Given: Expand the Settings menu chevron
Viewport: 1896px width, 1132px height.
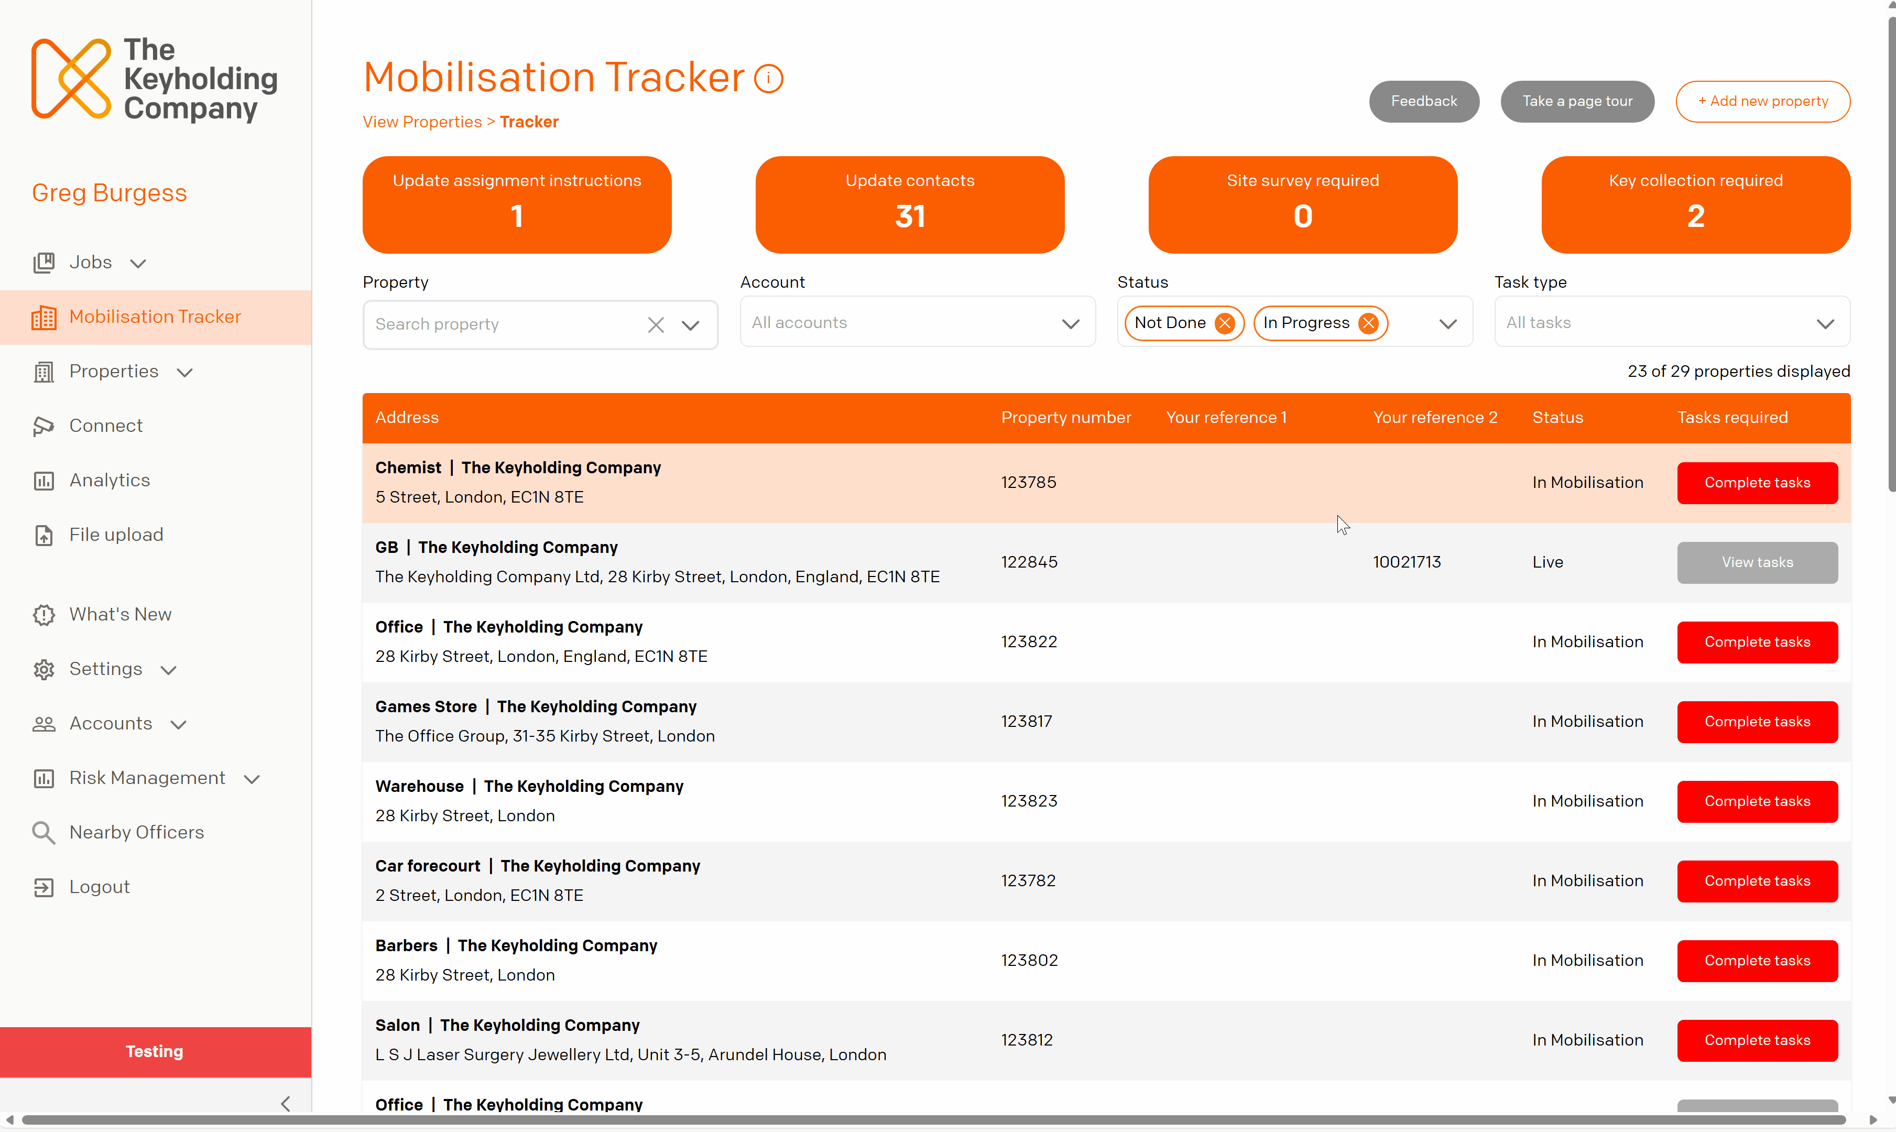Looking at the screenshot, I should [x=169, y=670].
